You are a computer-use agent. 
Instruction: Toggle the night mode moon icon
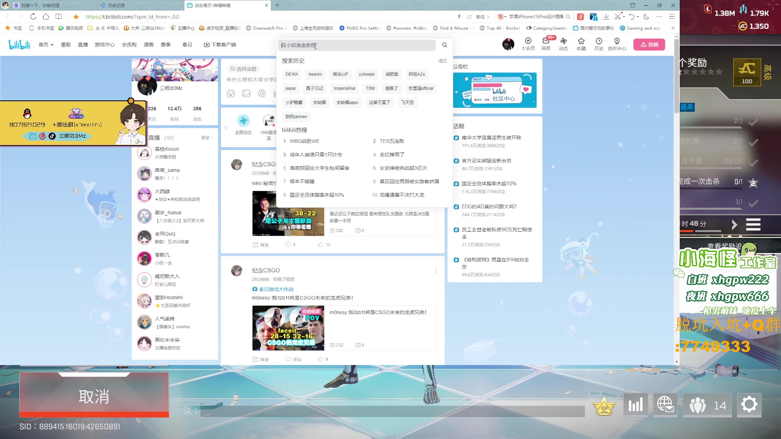(x=646, y=17)
